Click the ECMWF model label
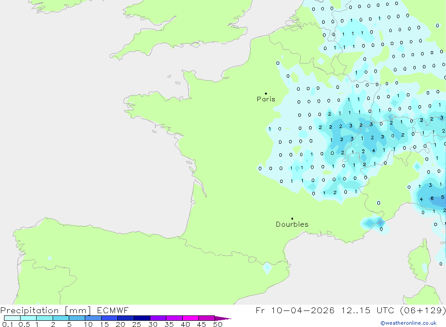The image size is (446, 327). (113, 310)
